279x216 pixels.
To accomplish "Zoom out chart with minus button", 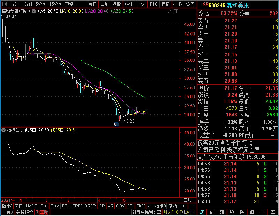I will coord(191,206).
